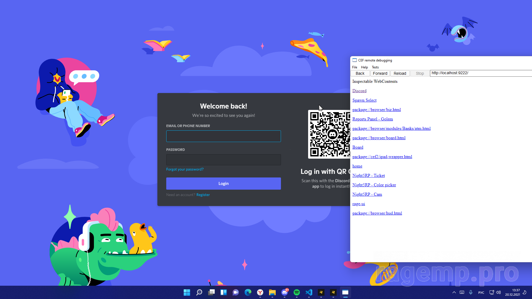Open File menu in CEF debugging window
The image size is (532, 299).
(355, 67)
